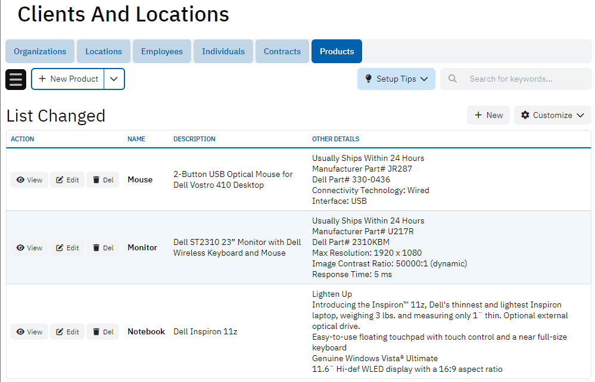Screen dimensions: 595x382
Task: Sort by the Name column header
Action: tap(136, 139)
